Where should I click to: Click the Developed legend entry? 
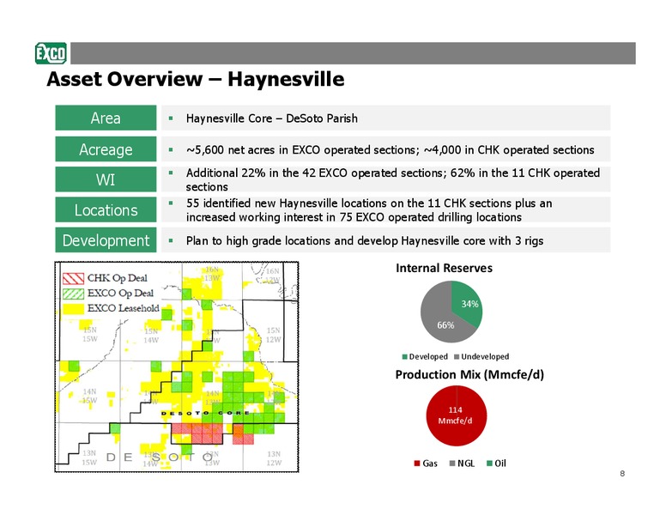click(425, 356)
